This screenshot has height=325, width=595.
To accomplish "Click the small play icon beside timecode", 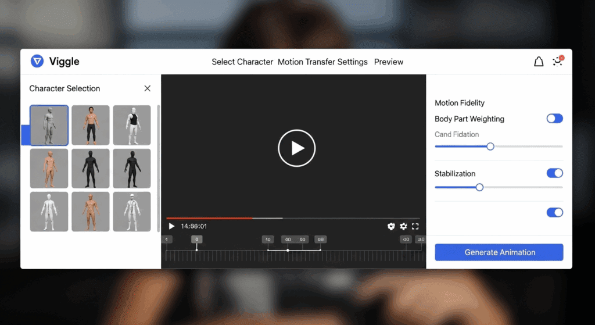I will tap(171, 226).
